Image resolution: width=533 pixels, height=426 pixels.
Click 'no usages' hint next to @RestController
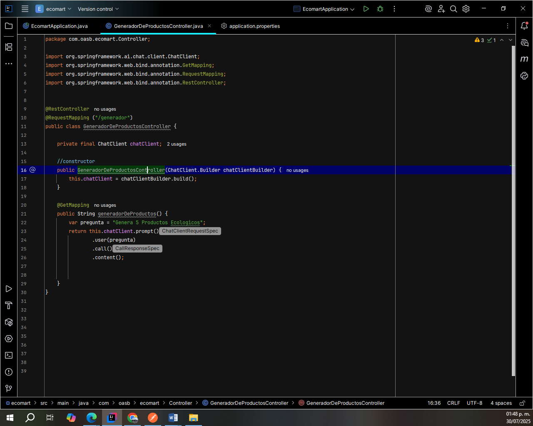click(x=105, y=109)
